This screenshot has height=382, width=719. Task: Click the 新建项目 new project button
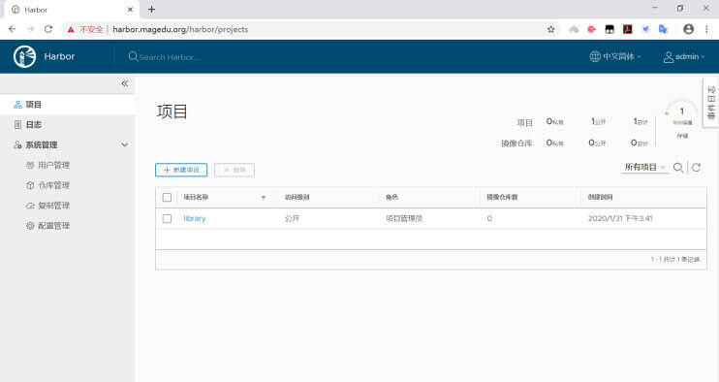click(x=181, y=170)
